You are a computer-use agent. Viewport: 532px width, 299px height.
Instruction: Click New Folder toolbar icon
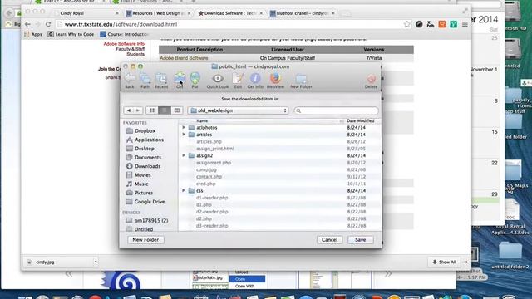coord(301,81)
